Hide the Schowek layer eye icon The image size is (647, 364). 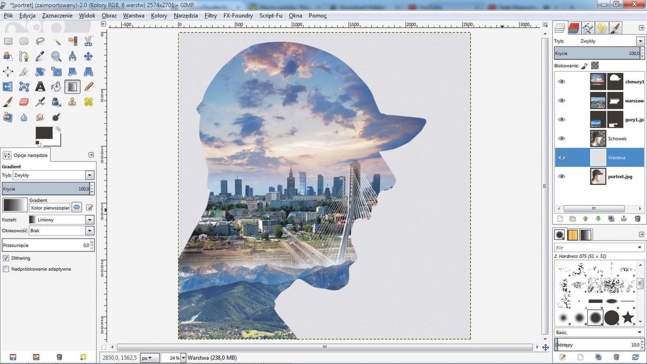562,139
